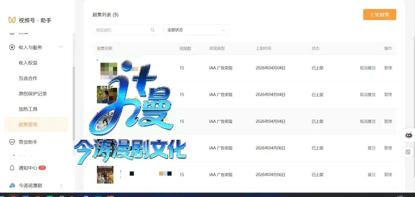Click 管理 in the fourth series row
Screen dimensions: 415x197
388,148
